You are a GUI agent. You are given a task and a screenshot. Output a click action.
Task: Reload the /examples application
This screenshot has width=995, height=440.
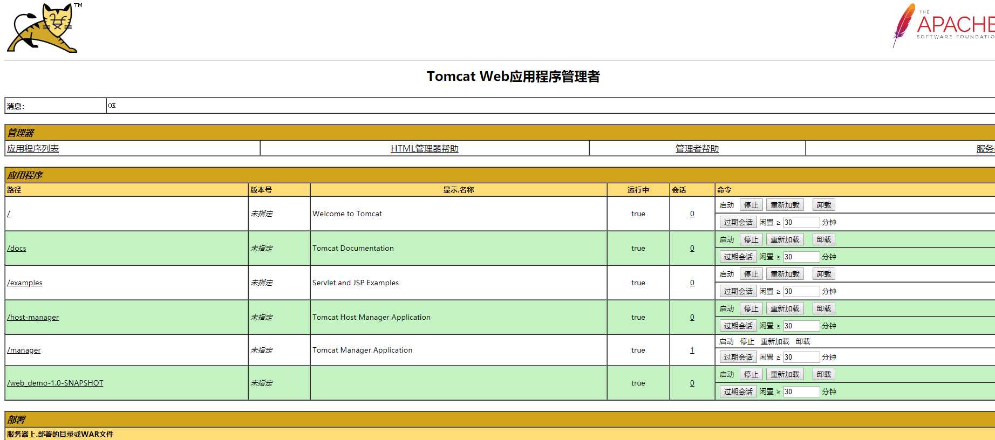pyautogui.click(x=785, y=274)
